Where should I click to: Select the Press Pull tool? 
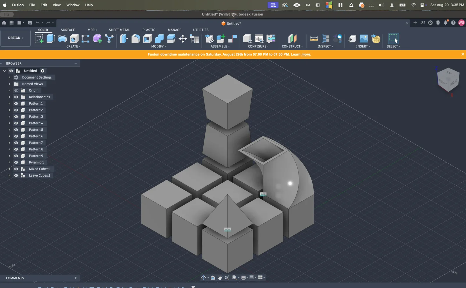point(124,38)
